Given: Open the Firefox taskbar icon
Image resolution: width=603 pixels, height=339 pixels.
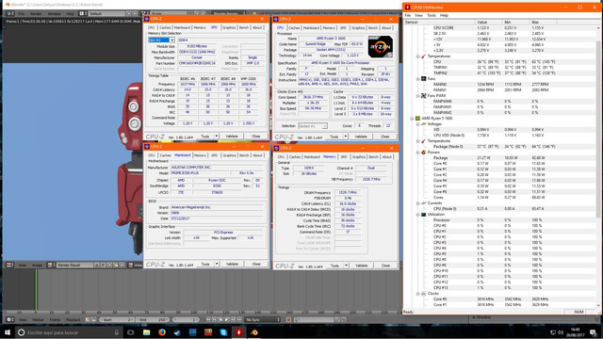Looking at the screenshot, I should pos(162,332).
